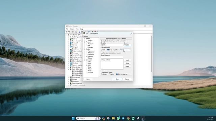Click the Bluetooth icon in Device Manager tree
The width and height of the screenshot is (216, 121).
click(71, 43)
